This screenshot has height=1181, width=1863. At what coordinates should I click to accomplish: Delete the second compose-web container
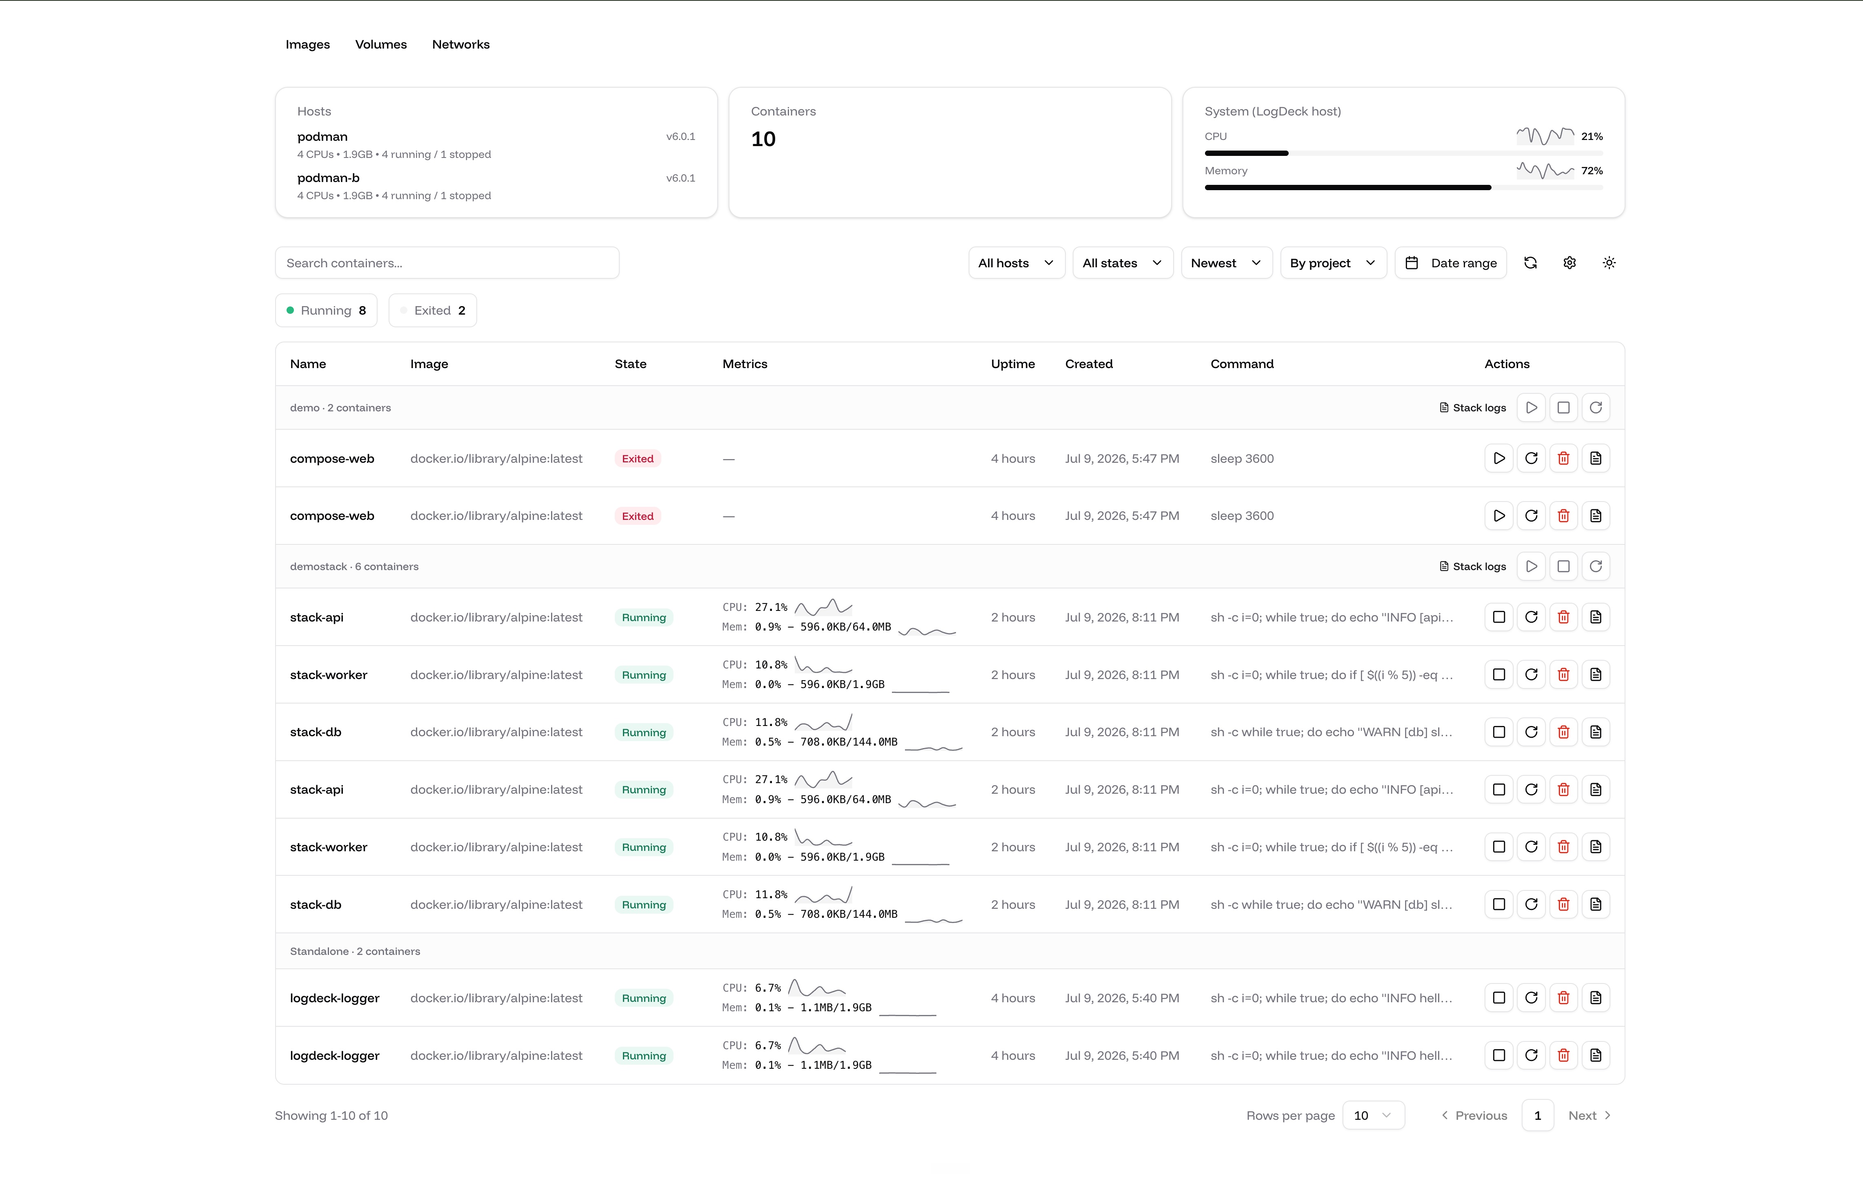click(x=1563, y=516)
